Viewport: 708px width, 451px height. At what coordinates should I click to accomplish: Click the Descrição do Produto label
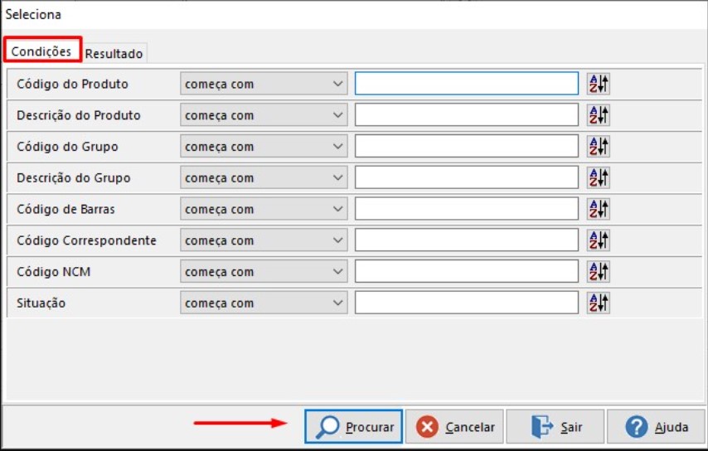coord(79,115)
